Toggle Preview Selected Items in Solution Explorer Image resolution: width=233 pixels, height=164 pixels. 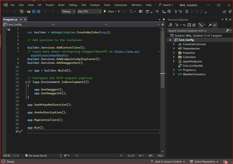[215, 25]
